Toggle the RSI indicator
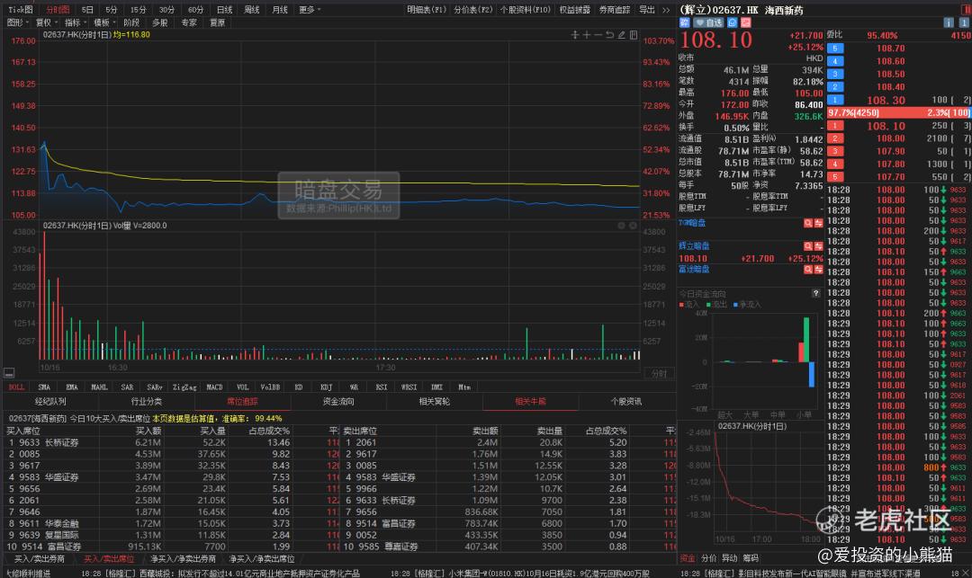This screenshot has width=972, height=578. point(382,387)
